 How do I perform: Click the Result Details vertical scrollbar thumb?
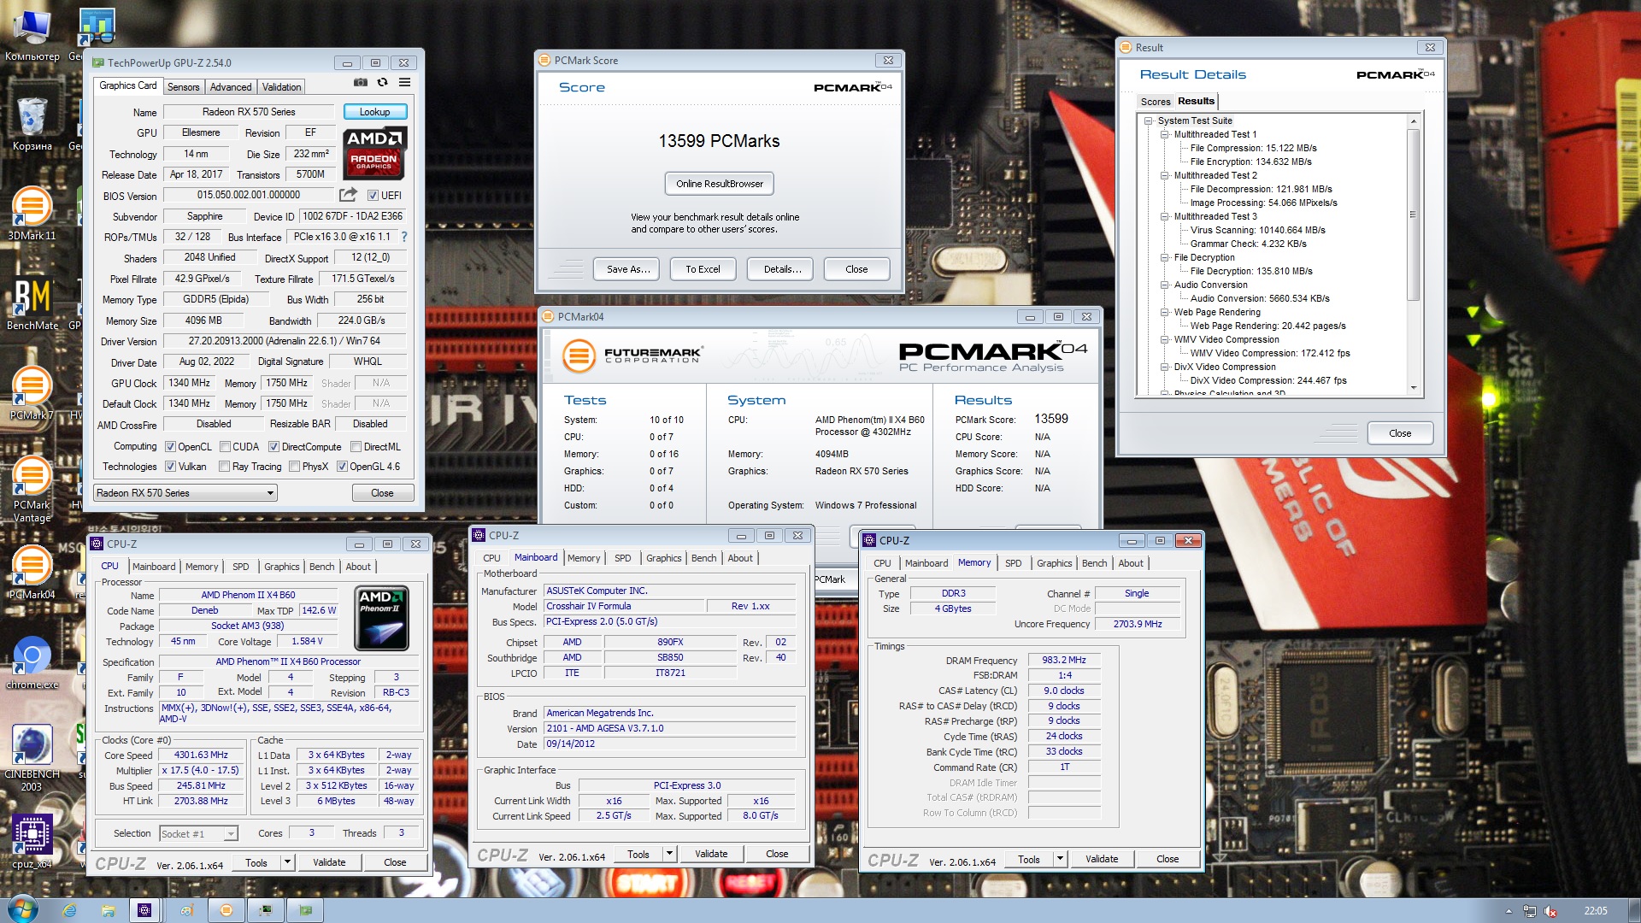[1413, 215]
